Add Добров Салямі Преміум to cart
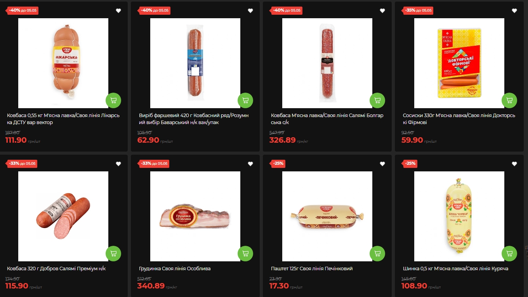Viewport: 528px width, 297px height. [113, 254]
